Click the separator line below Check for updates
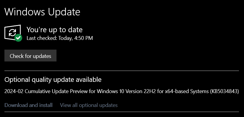Screen dimensions: 244x117 [122, 71]
